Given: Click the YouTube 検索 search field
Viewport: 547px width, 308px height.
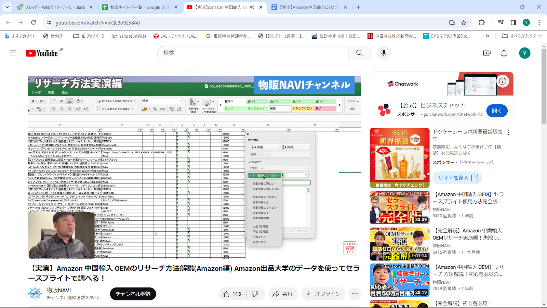Looking at the screenshot, I should point(253,53).
